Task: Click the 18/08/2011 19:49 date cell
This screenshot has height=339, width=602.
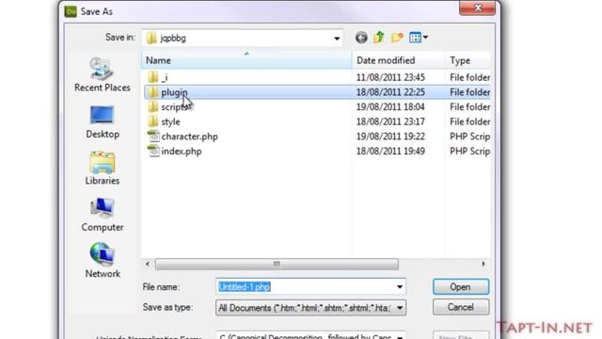Action: pyautogui.click(x=390, y=151)
